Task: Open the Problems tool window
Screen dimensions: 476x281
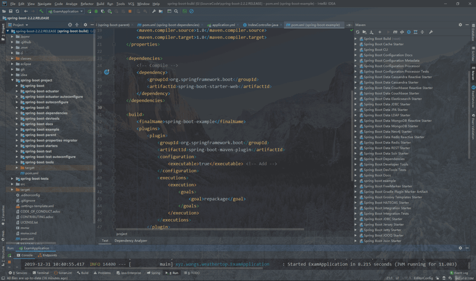Action: point(102,273)
